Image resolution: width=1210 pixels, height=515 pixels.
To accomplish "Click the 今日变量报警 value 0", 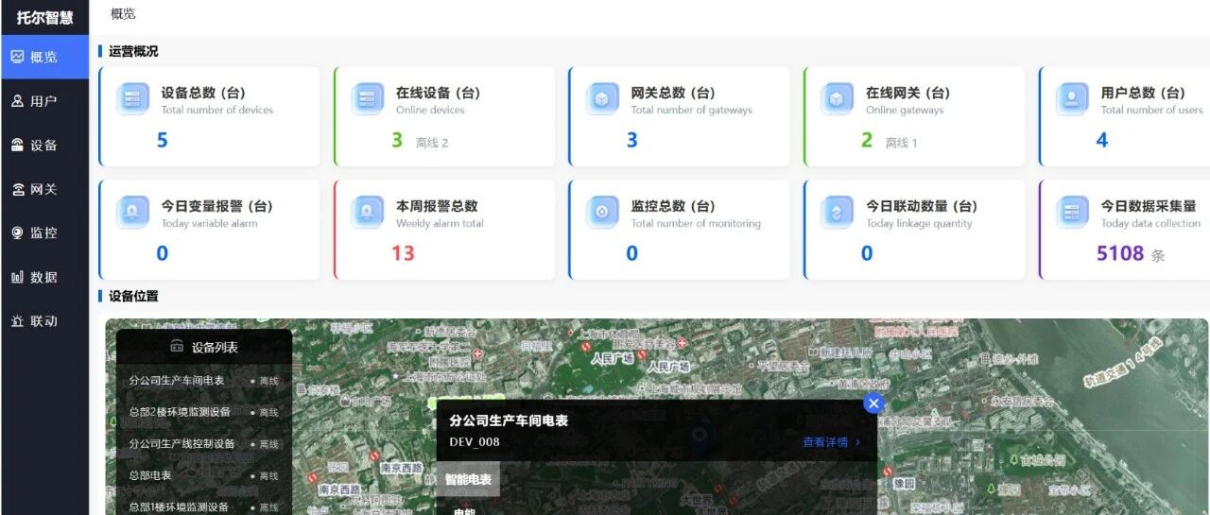I will click(163, 253).
